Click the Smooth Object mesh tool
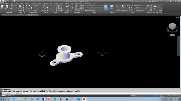181x101 pixels. [x=20, y=8]
